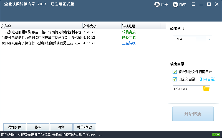Click 转换完成 status of the 8.80 MB row
The image size is (222, 138).
(129, 38)
